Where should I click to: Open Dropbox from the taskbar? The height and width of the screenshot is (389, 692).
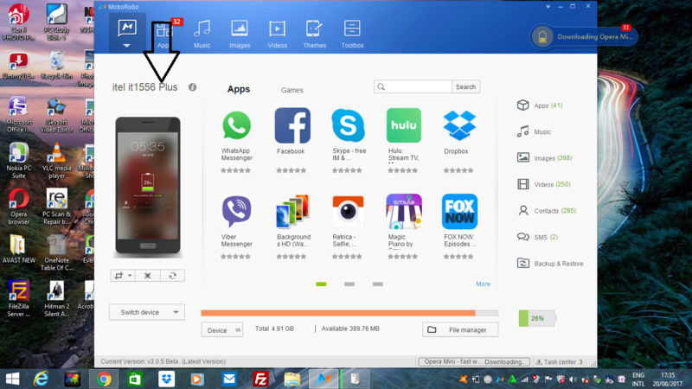(166, 379)
